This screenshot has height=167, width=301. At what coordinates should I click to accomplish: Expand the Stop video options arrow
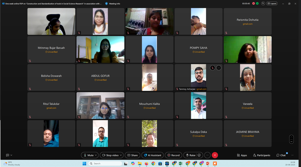[121, 155]
